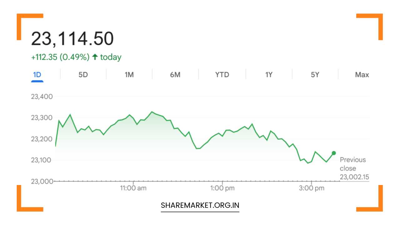Select the +112.35 (0.49%) change text
Image resolution: width=400 pixels, height=225 pixels.
coord(60,57)
